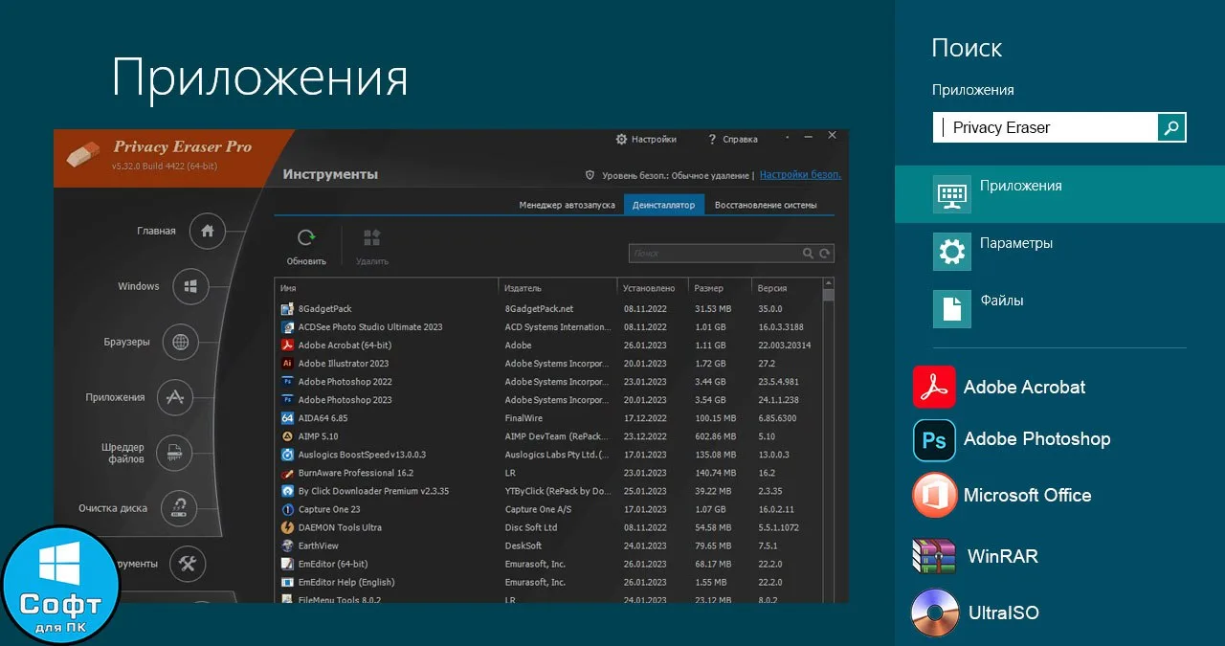Open Microsoft Office app icon
Image resolution: width=1225 pixels, height=646 pixels.
tap(934, 496)
